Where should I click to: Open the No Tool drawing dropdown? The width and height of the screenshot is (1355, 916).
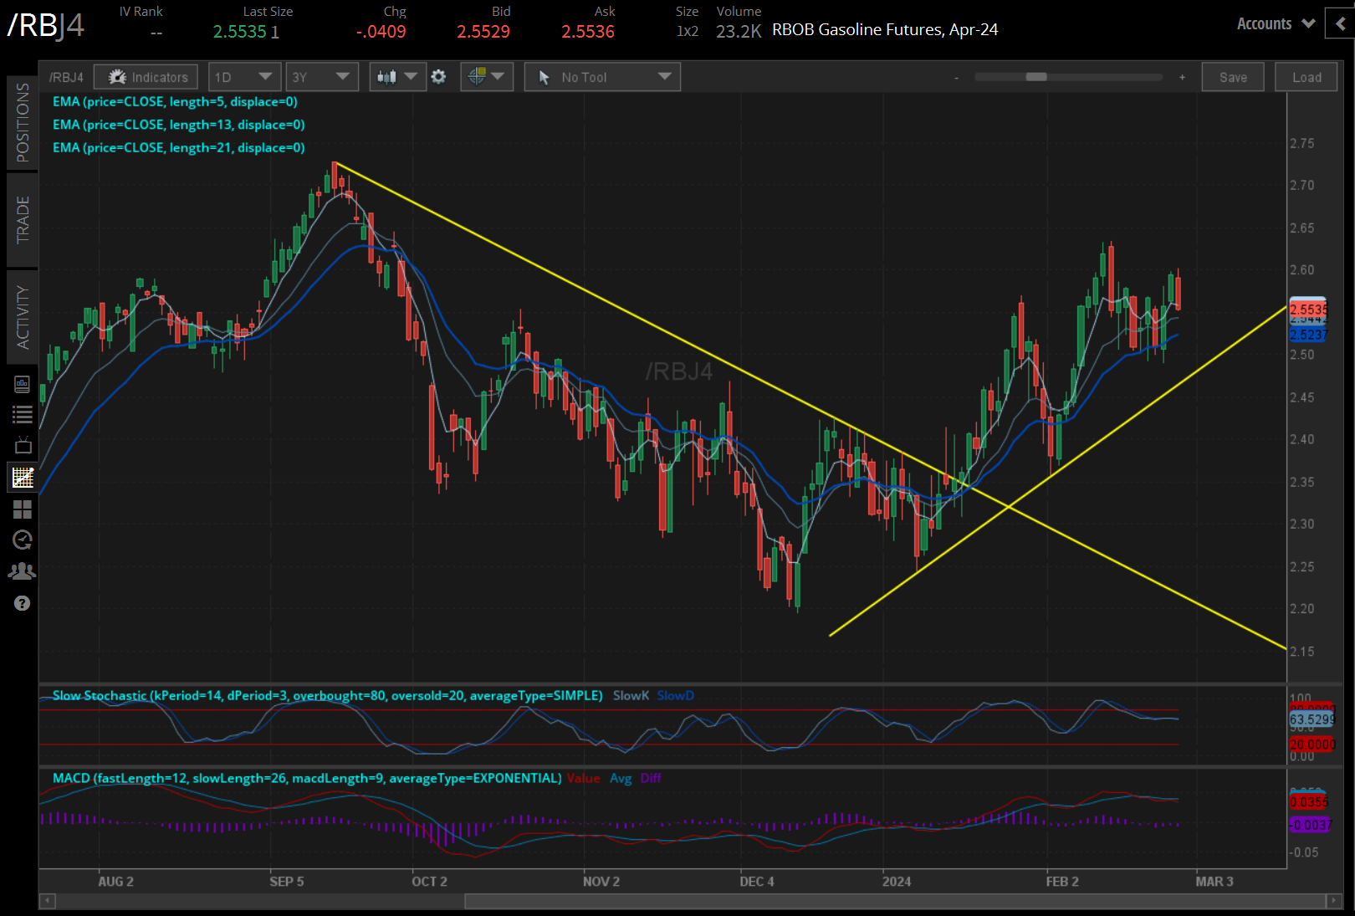tap(602, 77)
